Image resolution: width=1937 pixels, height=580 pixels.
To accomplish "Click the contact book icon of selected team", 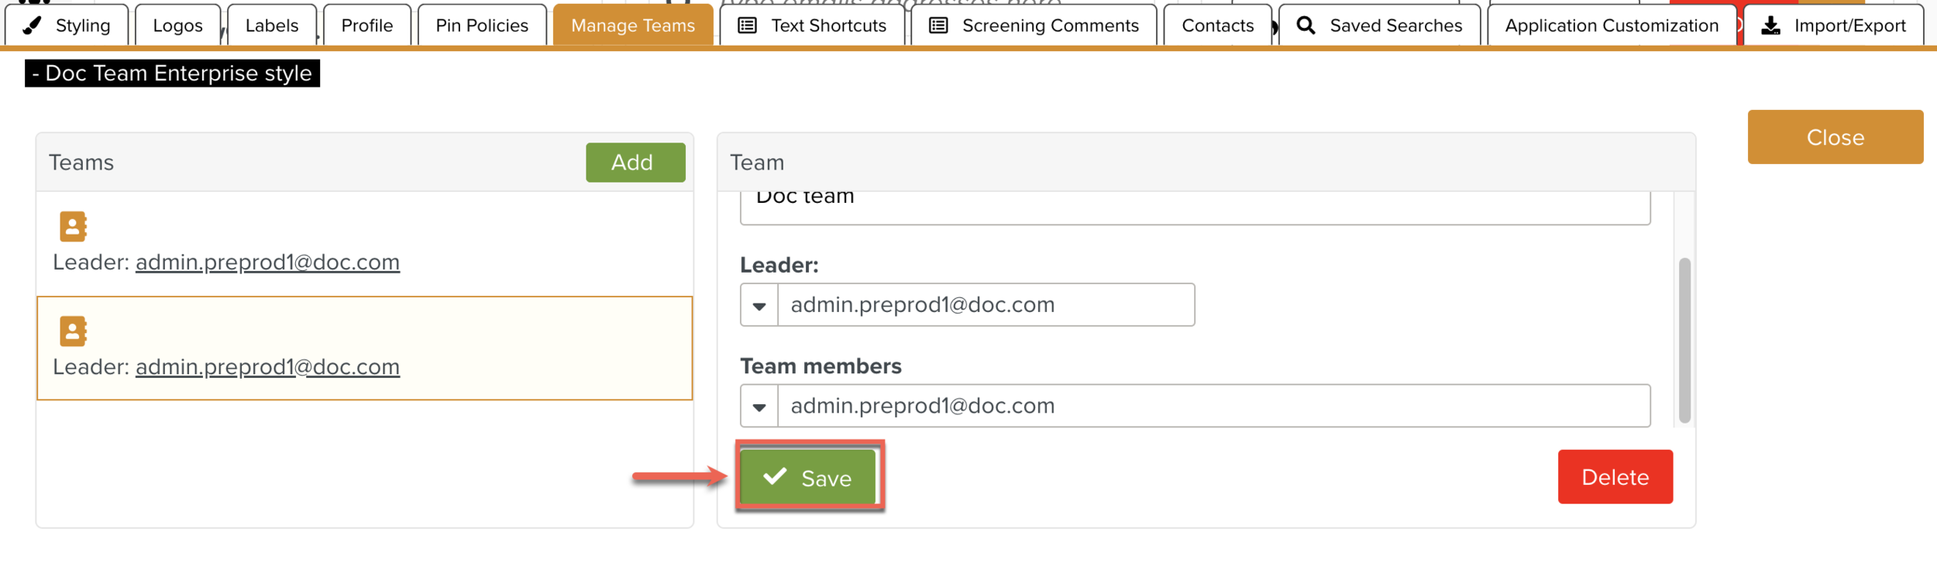I will (73, 331).
